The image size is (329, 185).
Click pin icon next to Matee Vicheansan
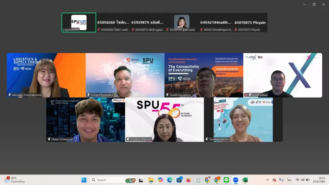click(49, 139)
